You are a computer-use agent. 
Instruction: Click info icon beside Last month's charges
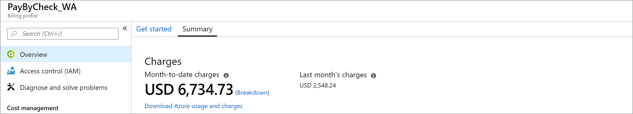point(373,76)
